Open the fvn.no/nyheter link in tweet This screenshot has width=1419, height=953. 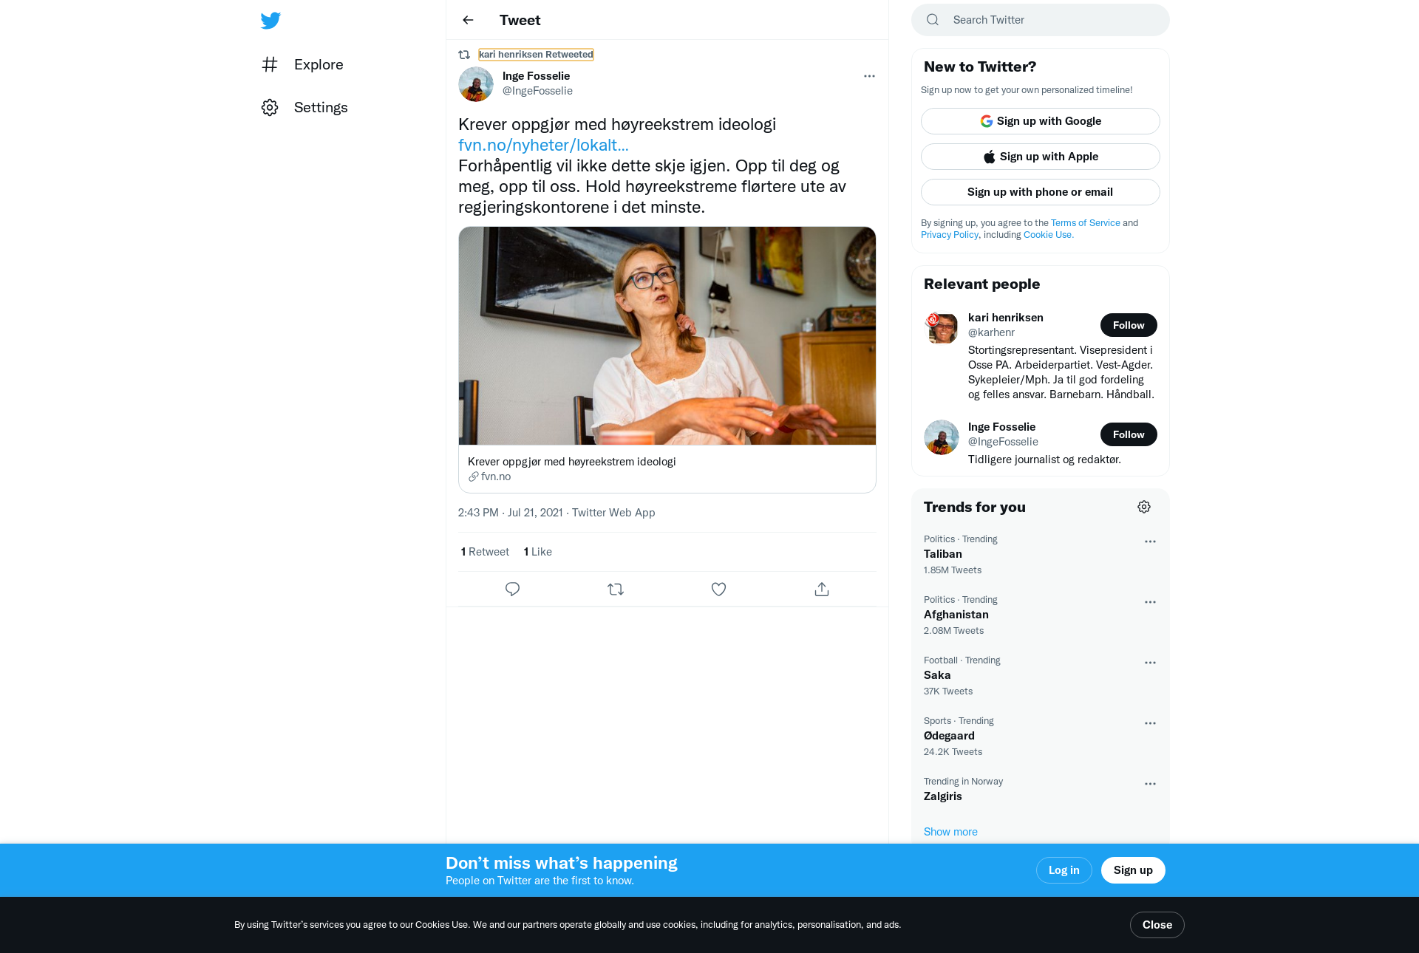543,145
